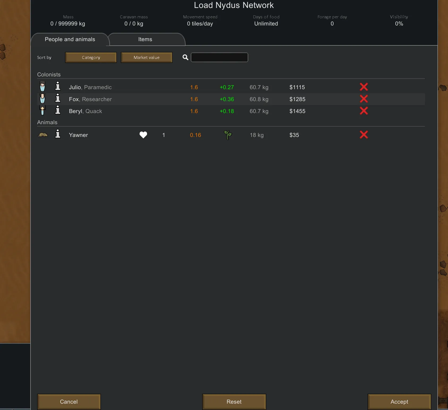448x410 pixels.
Task: Click Yawner's green plant diet icon
Action: (228, 135)
